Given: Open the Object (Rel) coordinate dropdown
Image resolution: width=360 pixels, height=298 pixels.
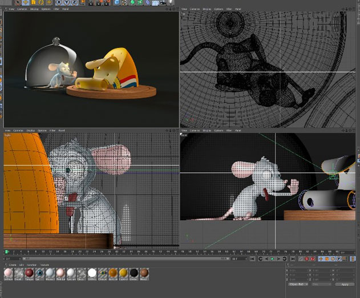Looking at the screenshot, I should pyautogui.click(x=298, y=284).
